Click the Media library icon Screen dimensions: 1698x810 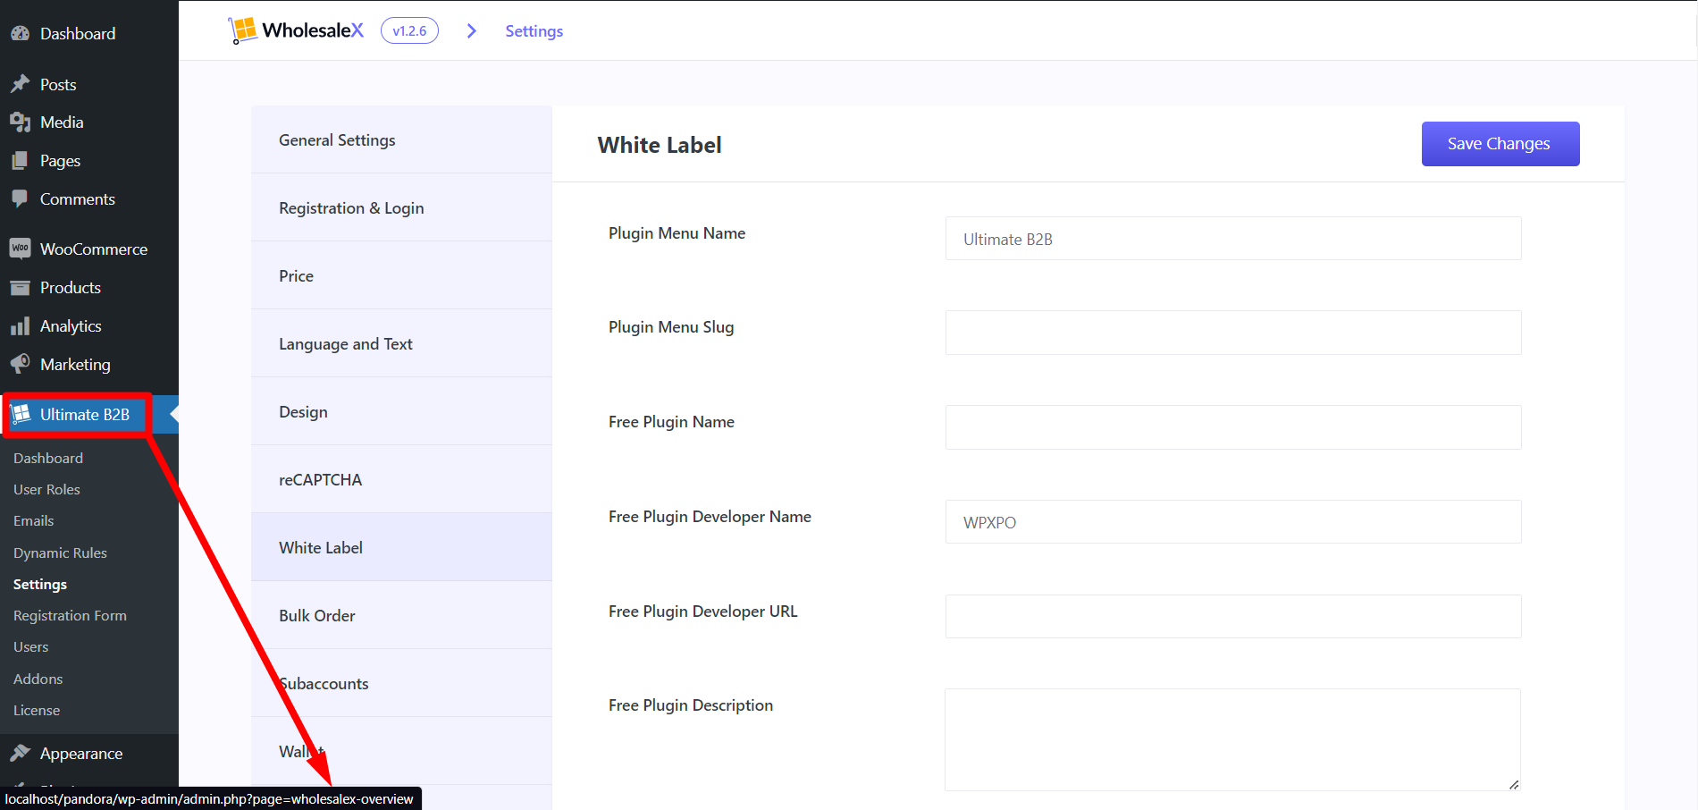(x=21, y=122)
